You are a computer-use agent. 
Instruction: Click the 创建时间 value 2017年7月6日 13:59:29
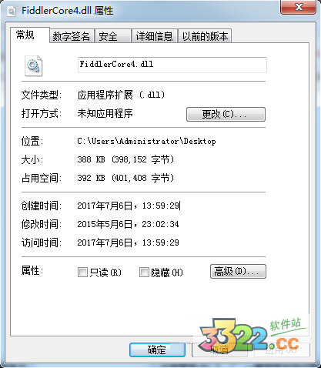[129, 206]
